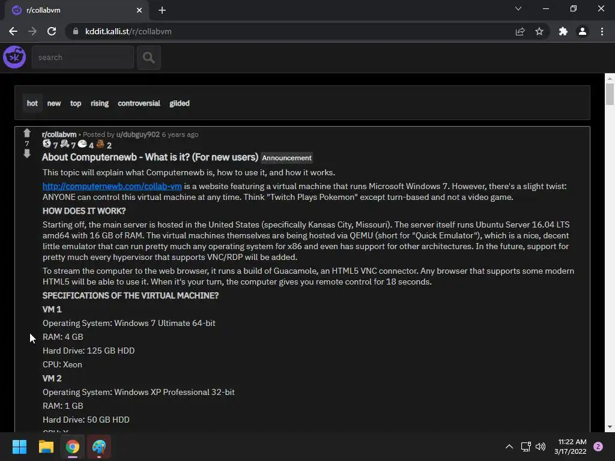Switch to the r/collabvm browser tab
This screenshot has width=615, height=461.
tap(76, 10)
